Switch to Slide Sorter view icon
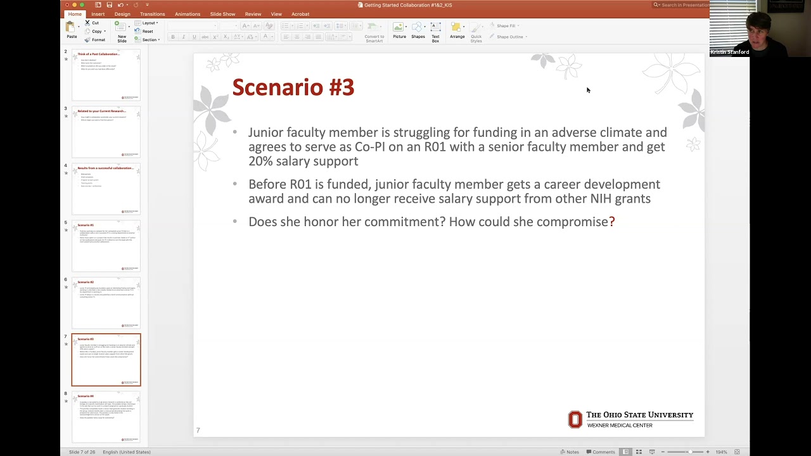The image size is (811, 456). [x=639, y=452]
